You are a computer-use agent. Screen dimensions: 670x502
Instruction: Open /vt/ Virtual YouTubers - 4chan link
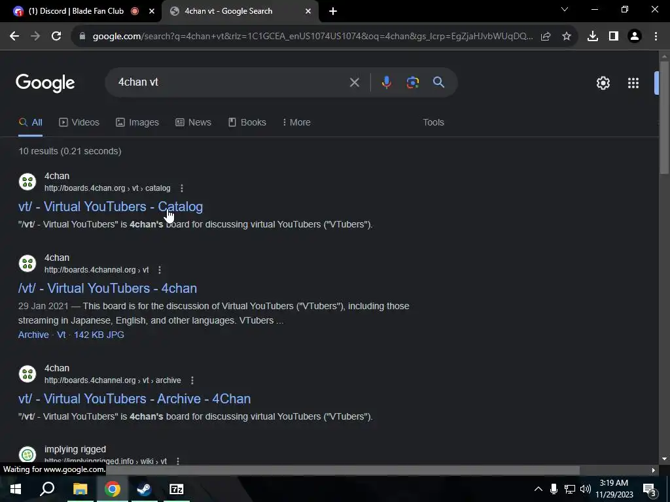pos(108,288)
